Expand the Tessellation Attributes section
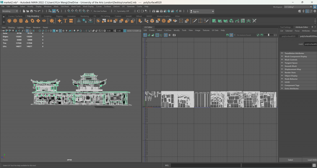The image size is (317, 168). point(282,53)
